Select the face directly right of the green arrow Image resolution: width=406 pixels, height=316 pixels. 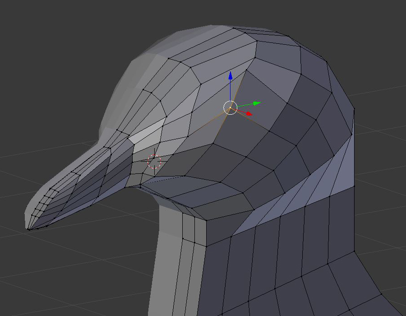tap(275, 97)
